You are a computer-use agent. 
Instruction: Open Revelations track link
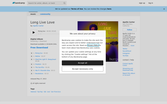[x=39, y=73]
